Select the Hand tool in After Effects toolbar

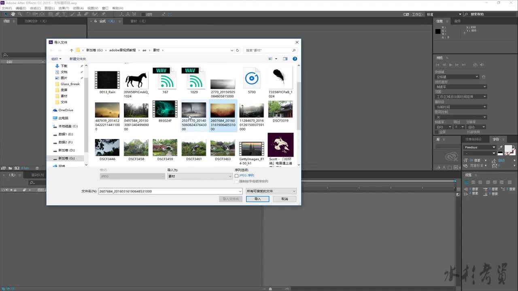point(13,14)
